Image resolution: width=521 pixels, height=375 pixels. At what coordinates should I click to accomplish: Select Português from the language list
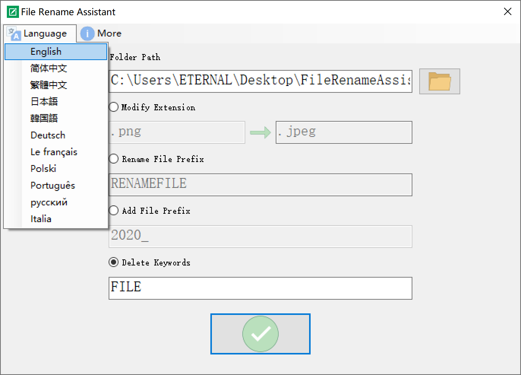(x=53, y=186)
